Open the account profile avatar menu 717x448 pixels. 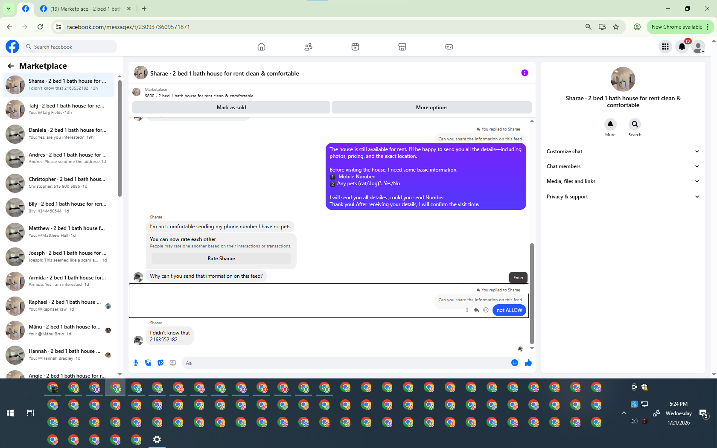(698, 47)
